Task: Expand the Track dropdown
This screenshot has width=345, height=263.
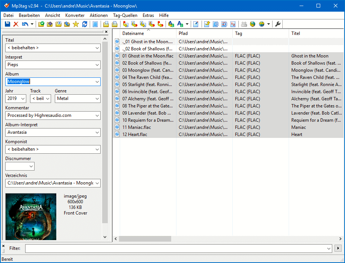Action: [48, 98]
